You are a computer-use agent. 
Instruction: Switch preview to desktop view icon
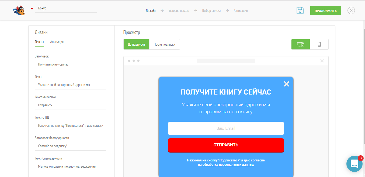point(300,44)
